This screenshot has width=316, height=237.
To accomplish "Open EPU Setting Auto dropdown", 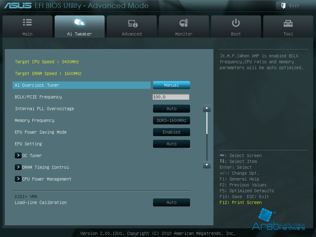I will pyautogui.click(x=172, y=144).
